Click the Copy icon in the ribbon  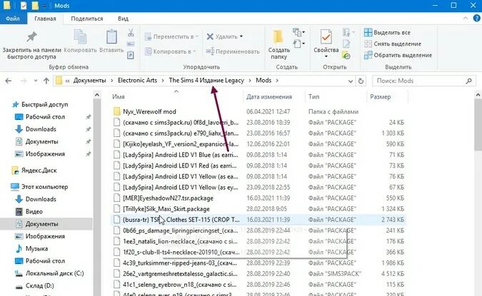click(x=80, y=37)
